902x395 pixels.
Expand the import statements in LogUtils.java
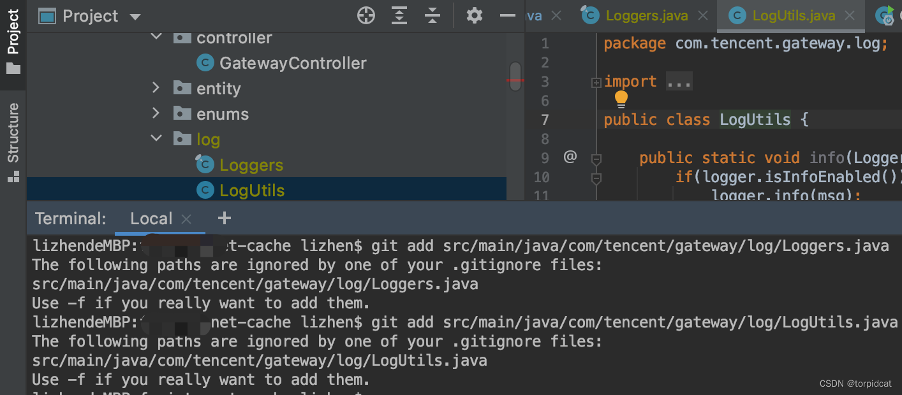[x=595, y=81]
